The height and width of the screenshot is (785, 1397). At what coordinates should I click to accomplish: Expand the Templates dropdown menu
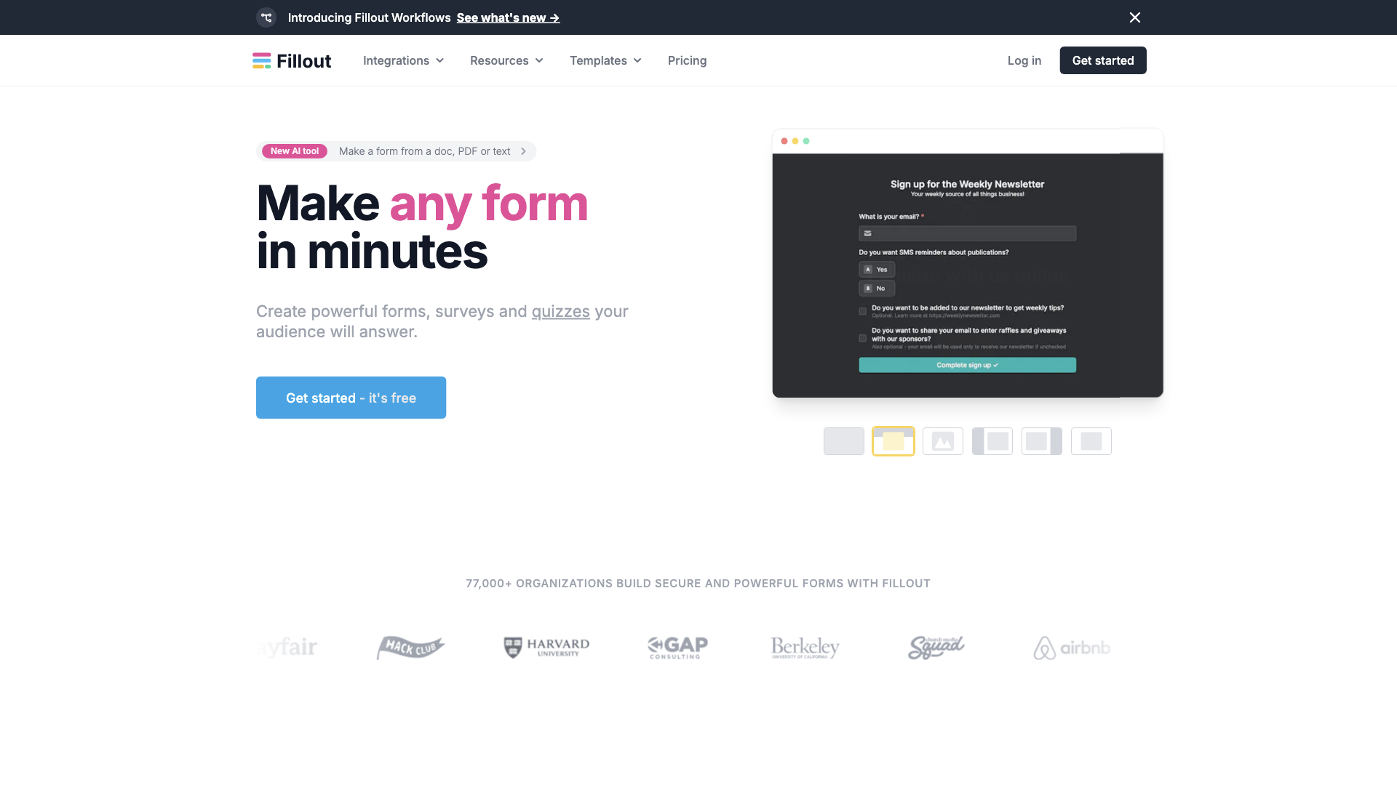606,60
